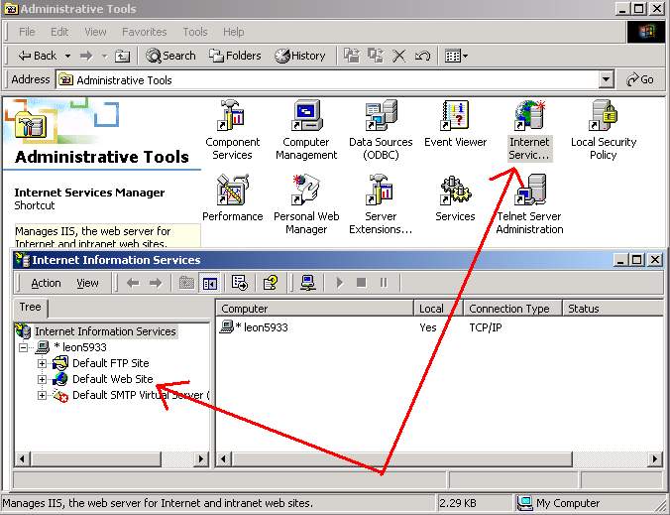Select Internet Services Manager icon
This screenshot has width=670, height=515.
pos(529,118)
